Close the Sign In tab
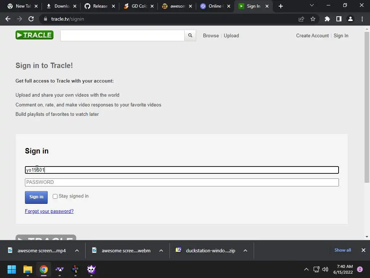 (x=267, y=6)
